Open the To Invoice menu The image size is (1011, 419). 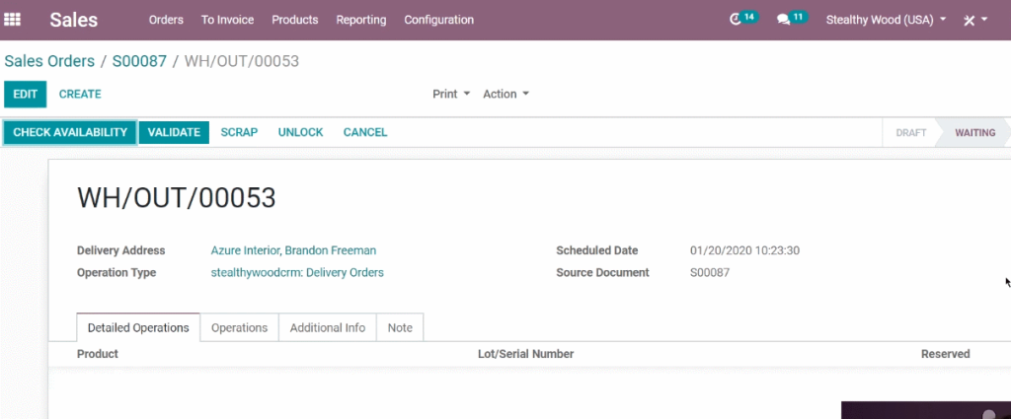[x=227, y=20]
